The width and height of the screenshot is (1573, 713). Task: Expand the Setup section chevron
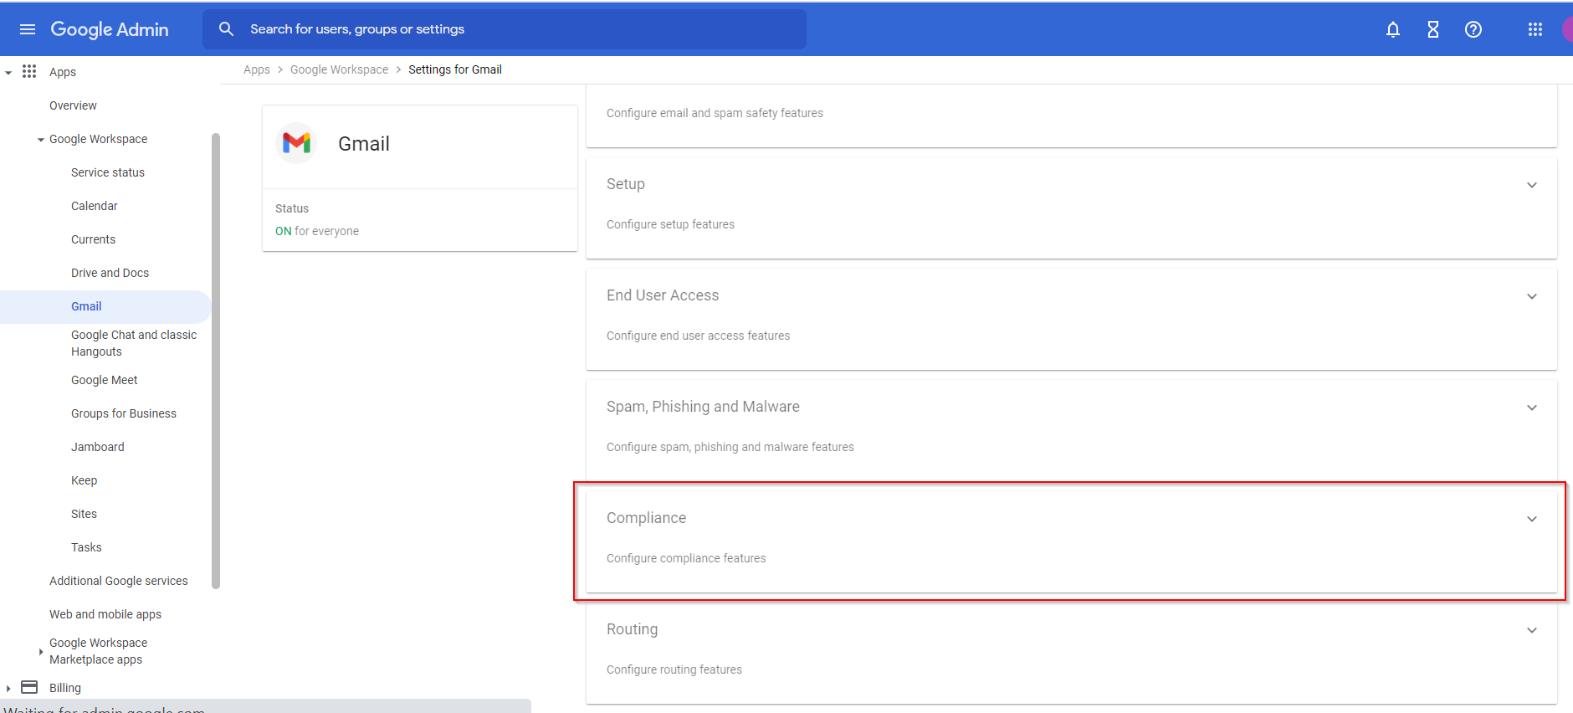tap(1531, 185)
